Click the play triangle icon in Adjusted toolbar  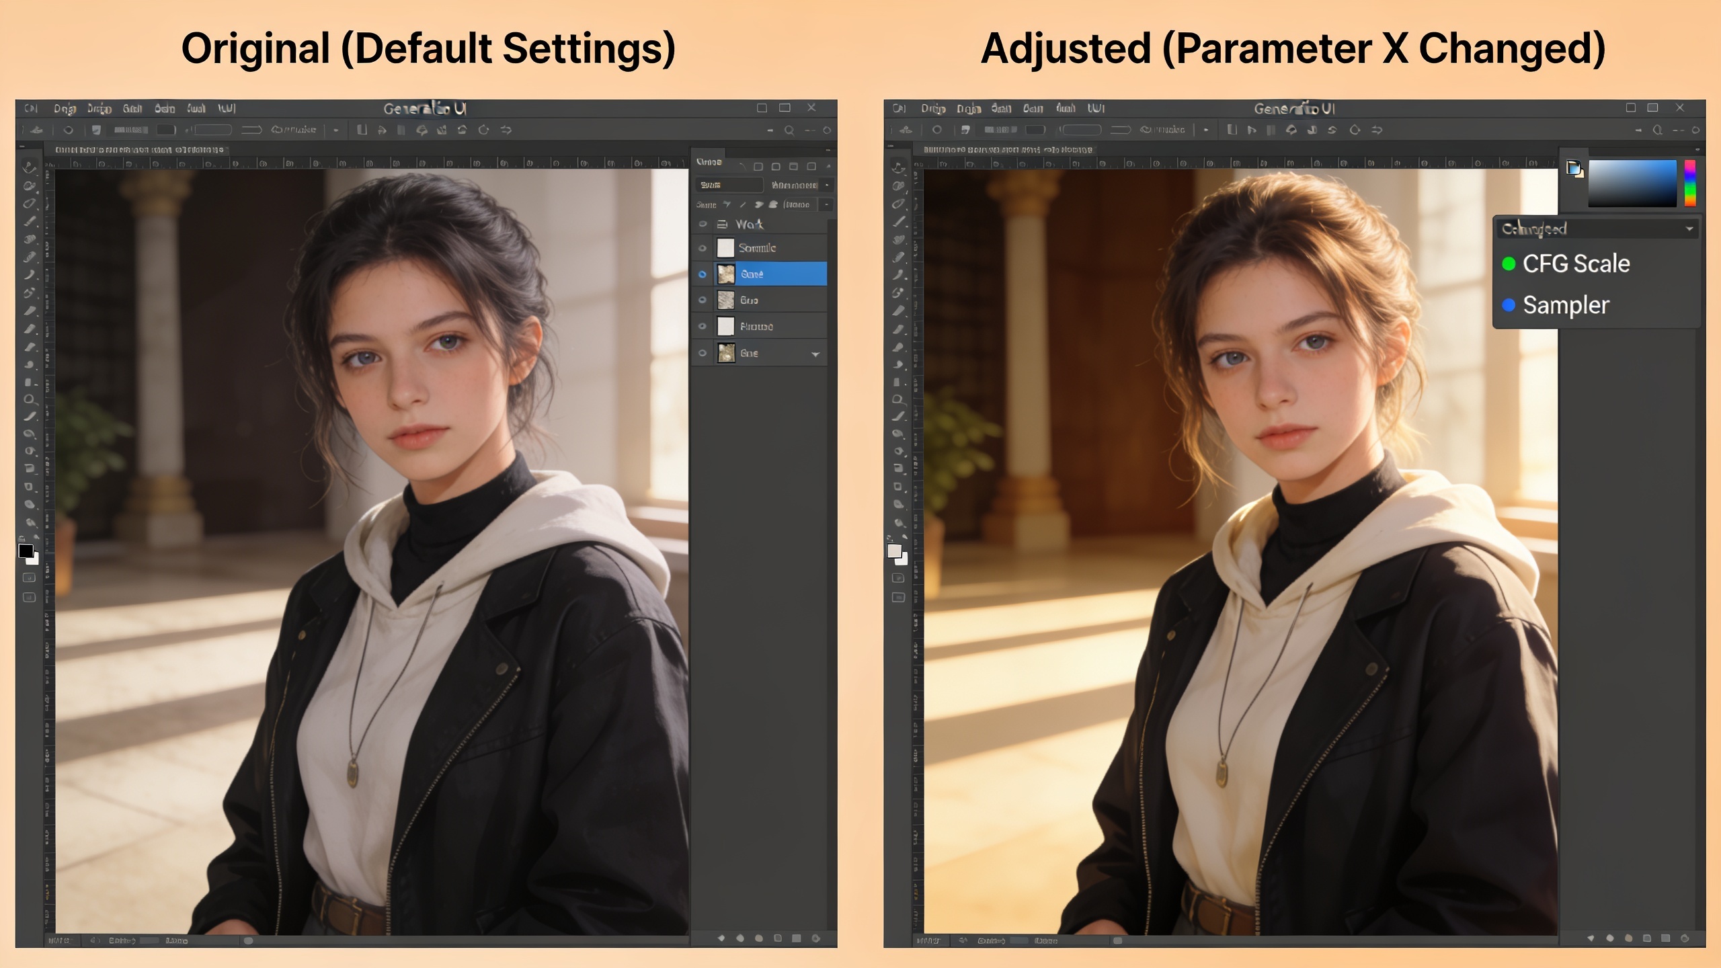(1251, 130)
